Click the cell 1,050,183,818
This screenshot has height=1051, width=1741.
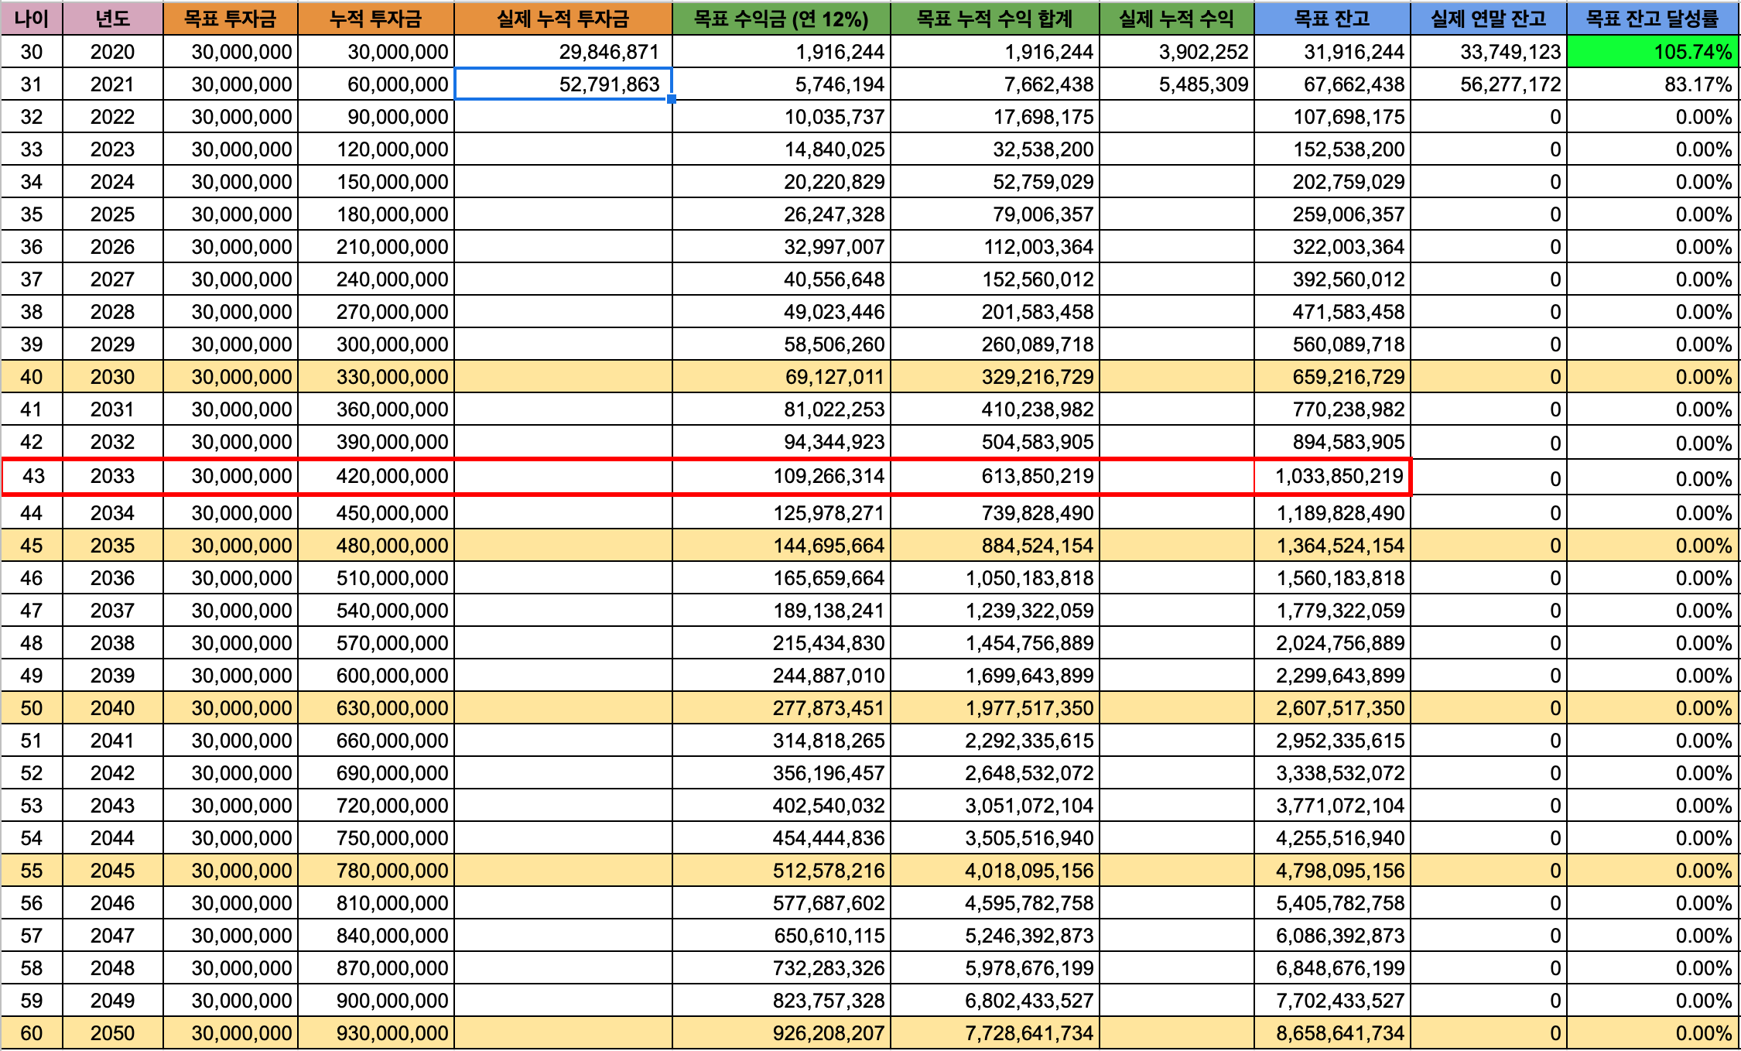tap(995, 578)
